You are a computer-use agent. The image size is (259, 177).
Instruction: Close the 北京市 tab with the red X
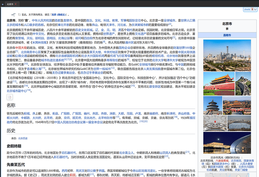tap(16, 4)
